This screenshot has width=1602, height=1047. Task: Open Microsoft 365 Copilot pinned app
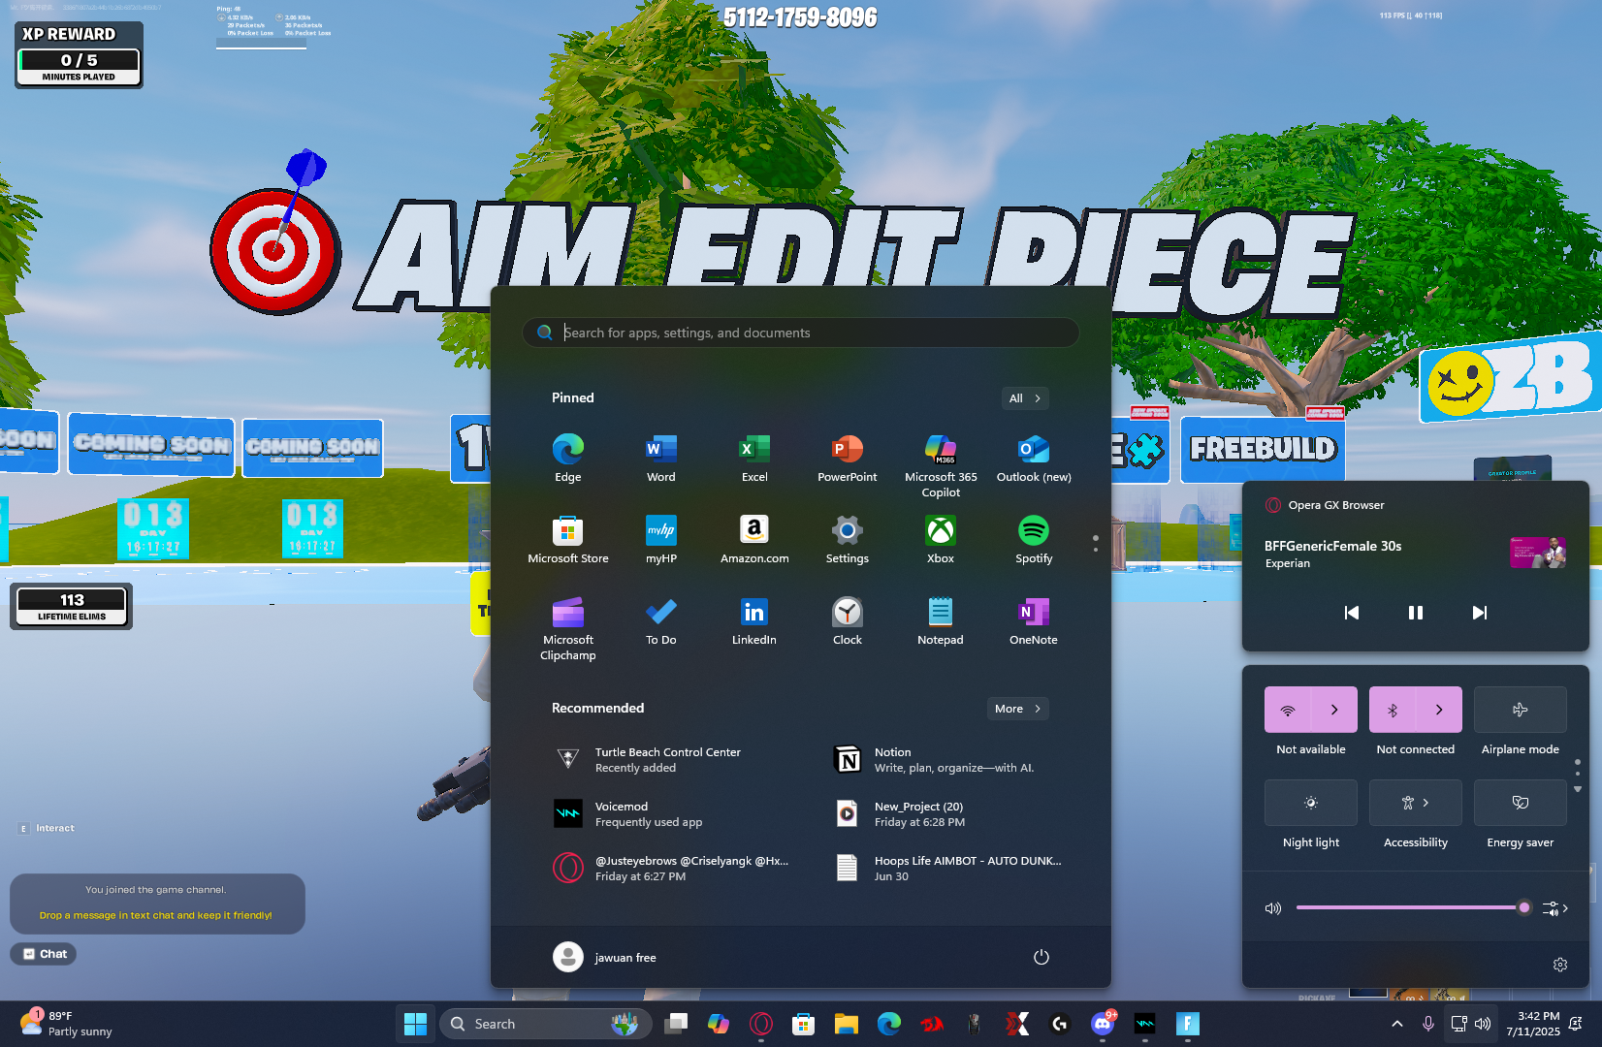pyautogui.click(x=941, y=465)
